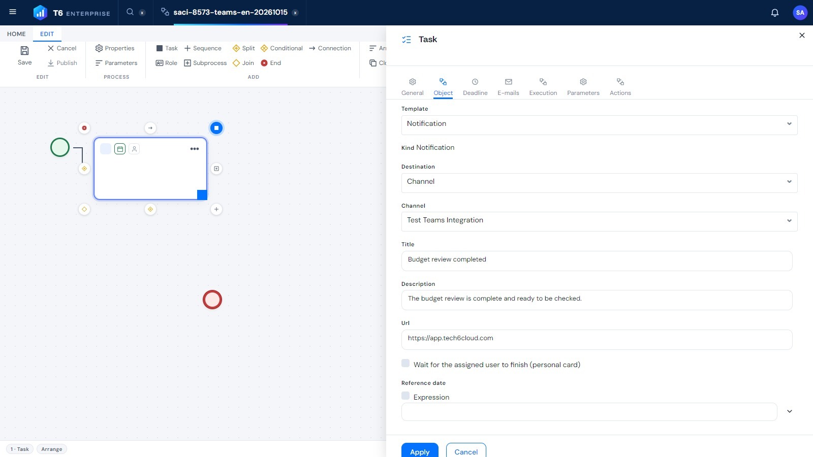Open the Channel dropdown
This screenshot has height=457, width=813.
point(599,221)
